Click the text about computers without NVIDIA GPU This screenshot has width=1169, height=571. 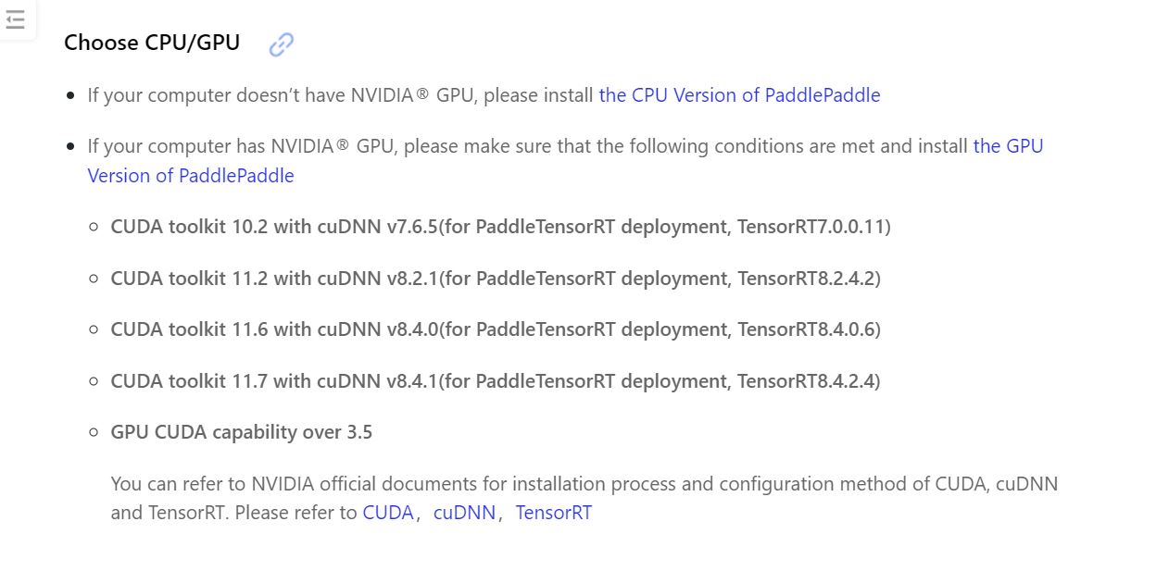pos(343,95)
